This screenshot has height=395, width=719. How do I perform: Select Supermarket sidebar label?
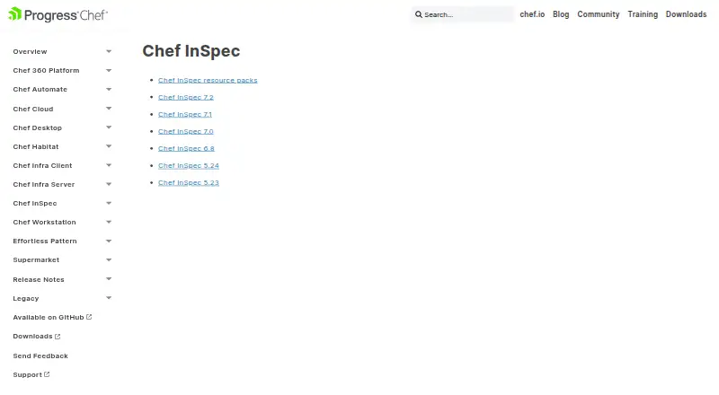click(x=36, y=259)
